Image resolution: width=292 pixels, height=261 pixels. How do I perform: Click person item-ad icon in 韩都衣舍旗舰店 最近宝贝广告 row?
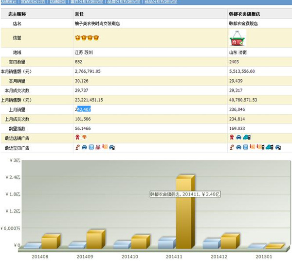click(x=232, y=147)
